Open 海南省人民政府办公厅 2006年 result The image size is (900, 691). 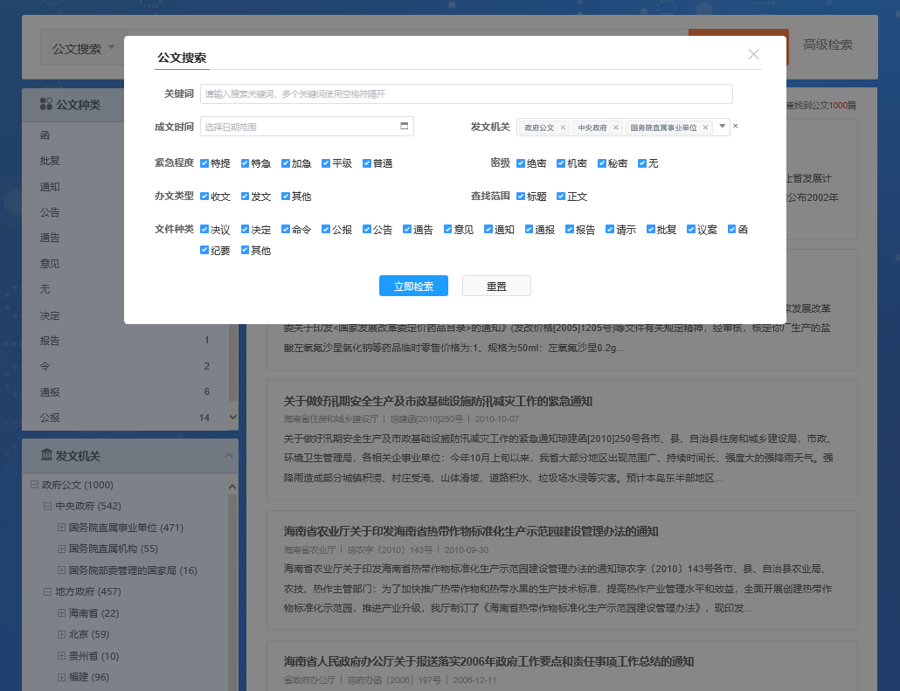click(488, 661)
